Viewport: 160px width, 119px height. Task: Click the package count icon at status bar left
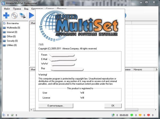tap(4, 115)
